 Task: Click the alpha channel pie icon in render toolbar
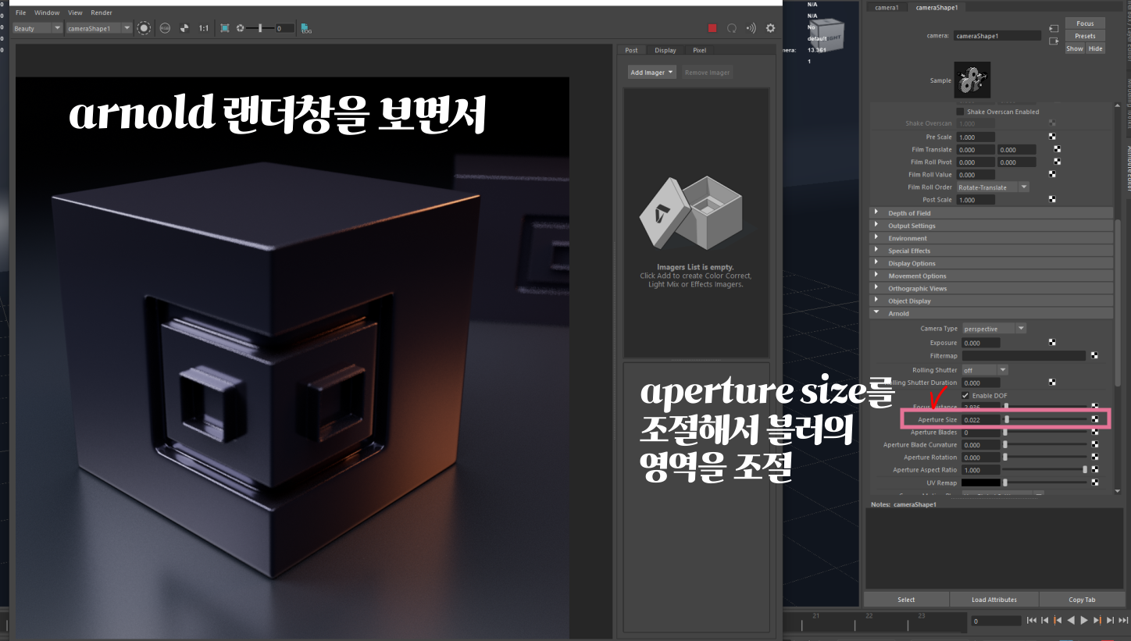click(184, 28)
